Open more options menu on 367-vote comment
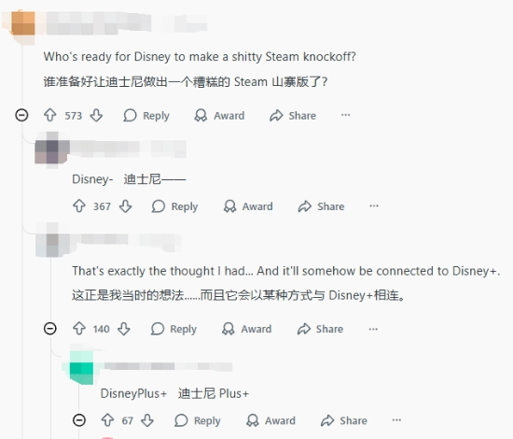The image size is (513, 439). (x=374, y=206)
